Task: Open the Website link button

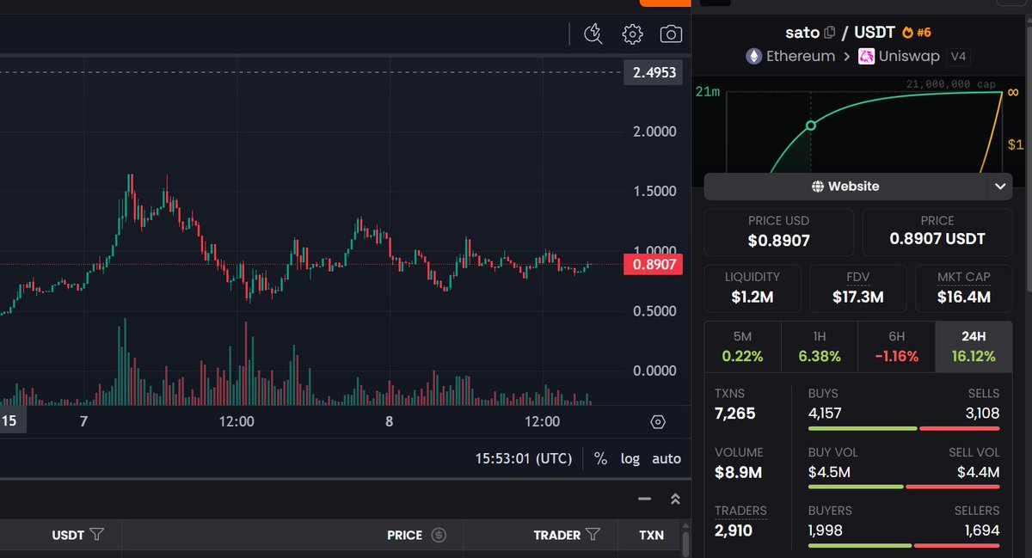Action: pyautogui.click(x=846, y=186)
